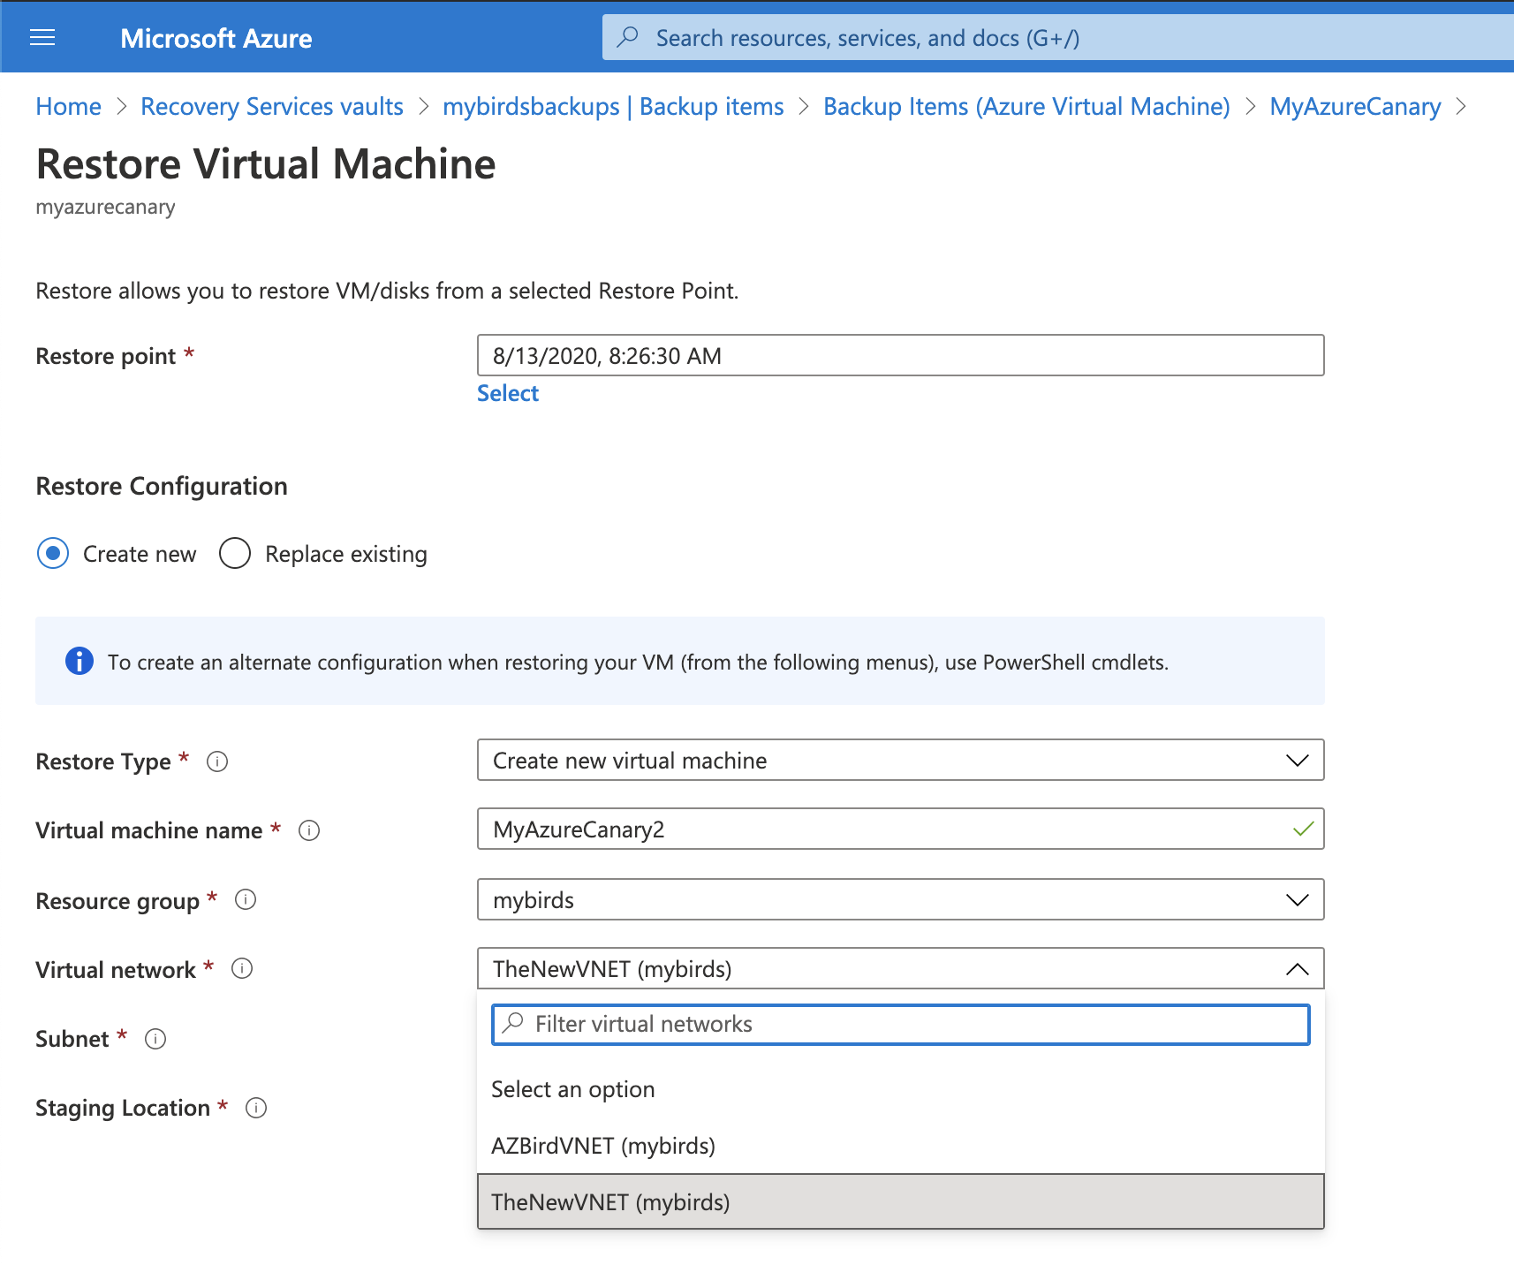Image resolution: width=1514 pixels, height=1265 pixels.
Task: Open Recovery Services vaults breadcrumb
Action: pos(272,106)
